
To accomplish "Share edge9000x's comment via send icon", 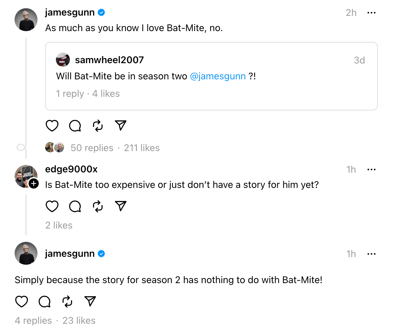I will point(120,206).
